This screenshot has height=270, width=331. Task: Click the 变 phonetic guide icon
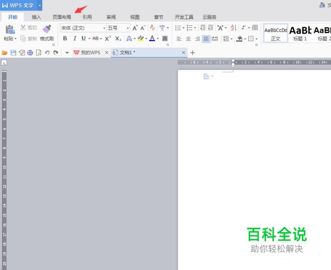[x=162, y=28]
